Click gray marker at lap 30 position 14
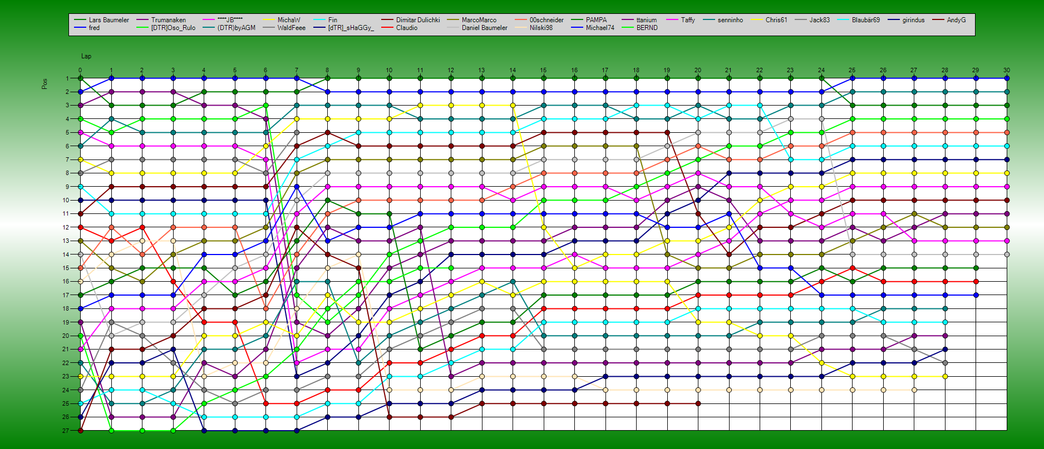Image resolution: width=1044 pixels, height=449 pixels. 1007,255
